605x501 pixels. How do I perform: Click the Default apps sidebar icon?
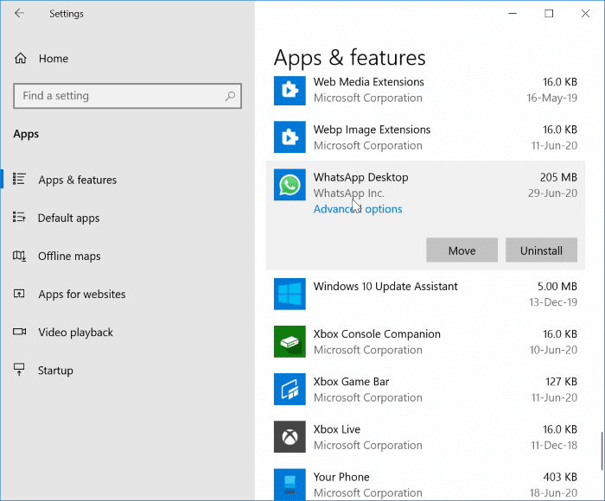pyautogui.click(x=19, y=217)
